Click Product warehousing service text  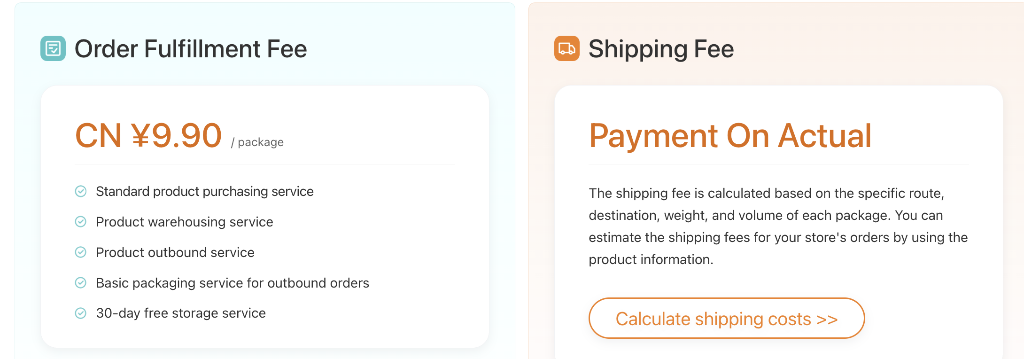pos(185,222)
